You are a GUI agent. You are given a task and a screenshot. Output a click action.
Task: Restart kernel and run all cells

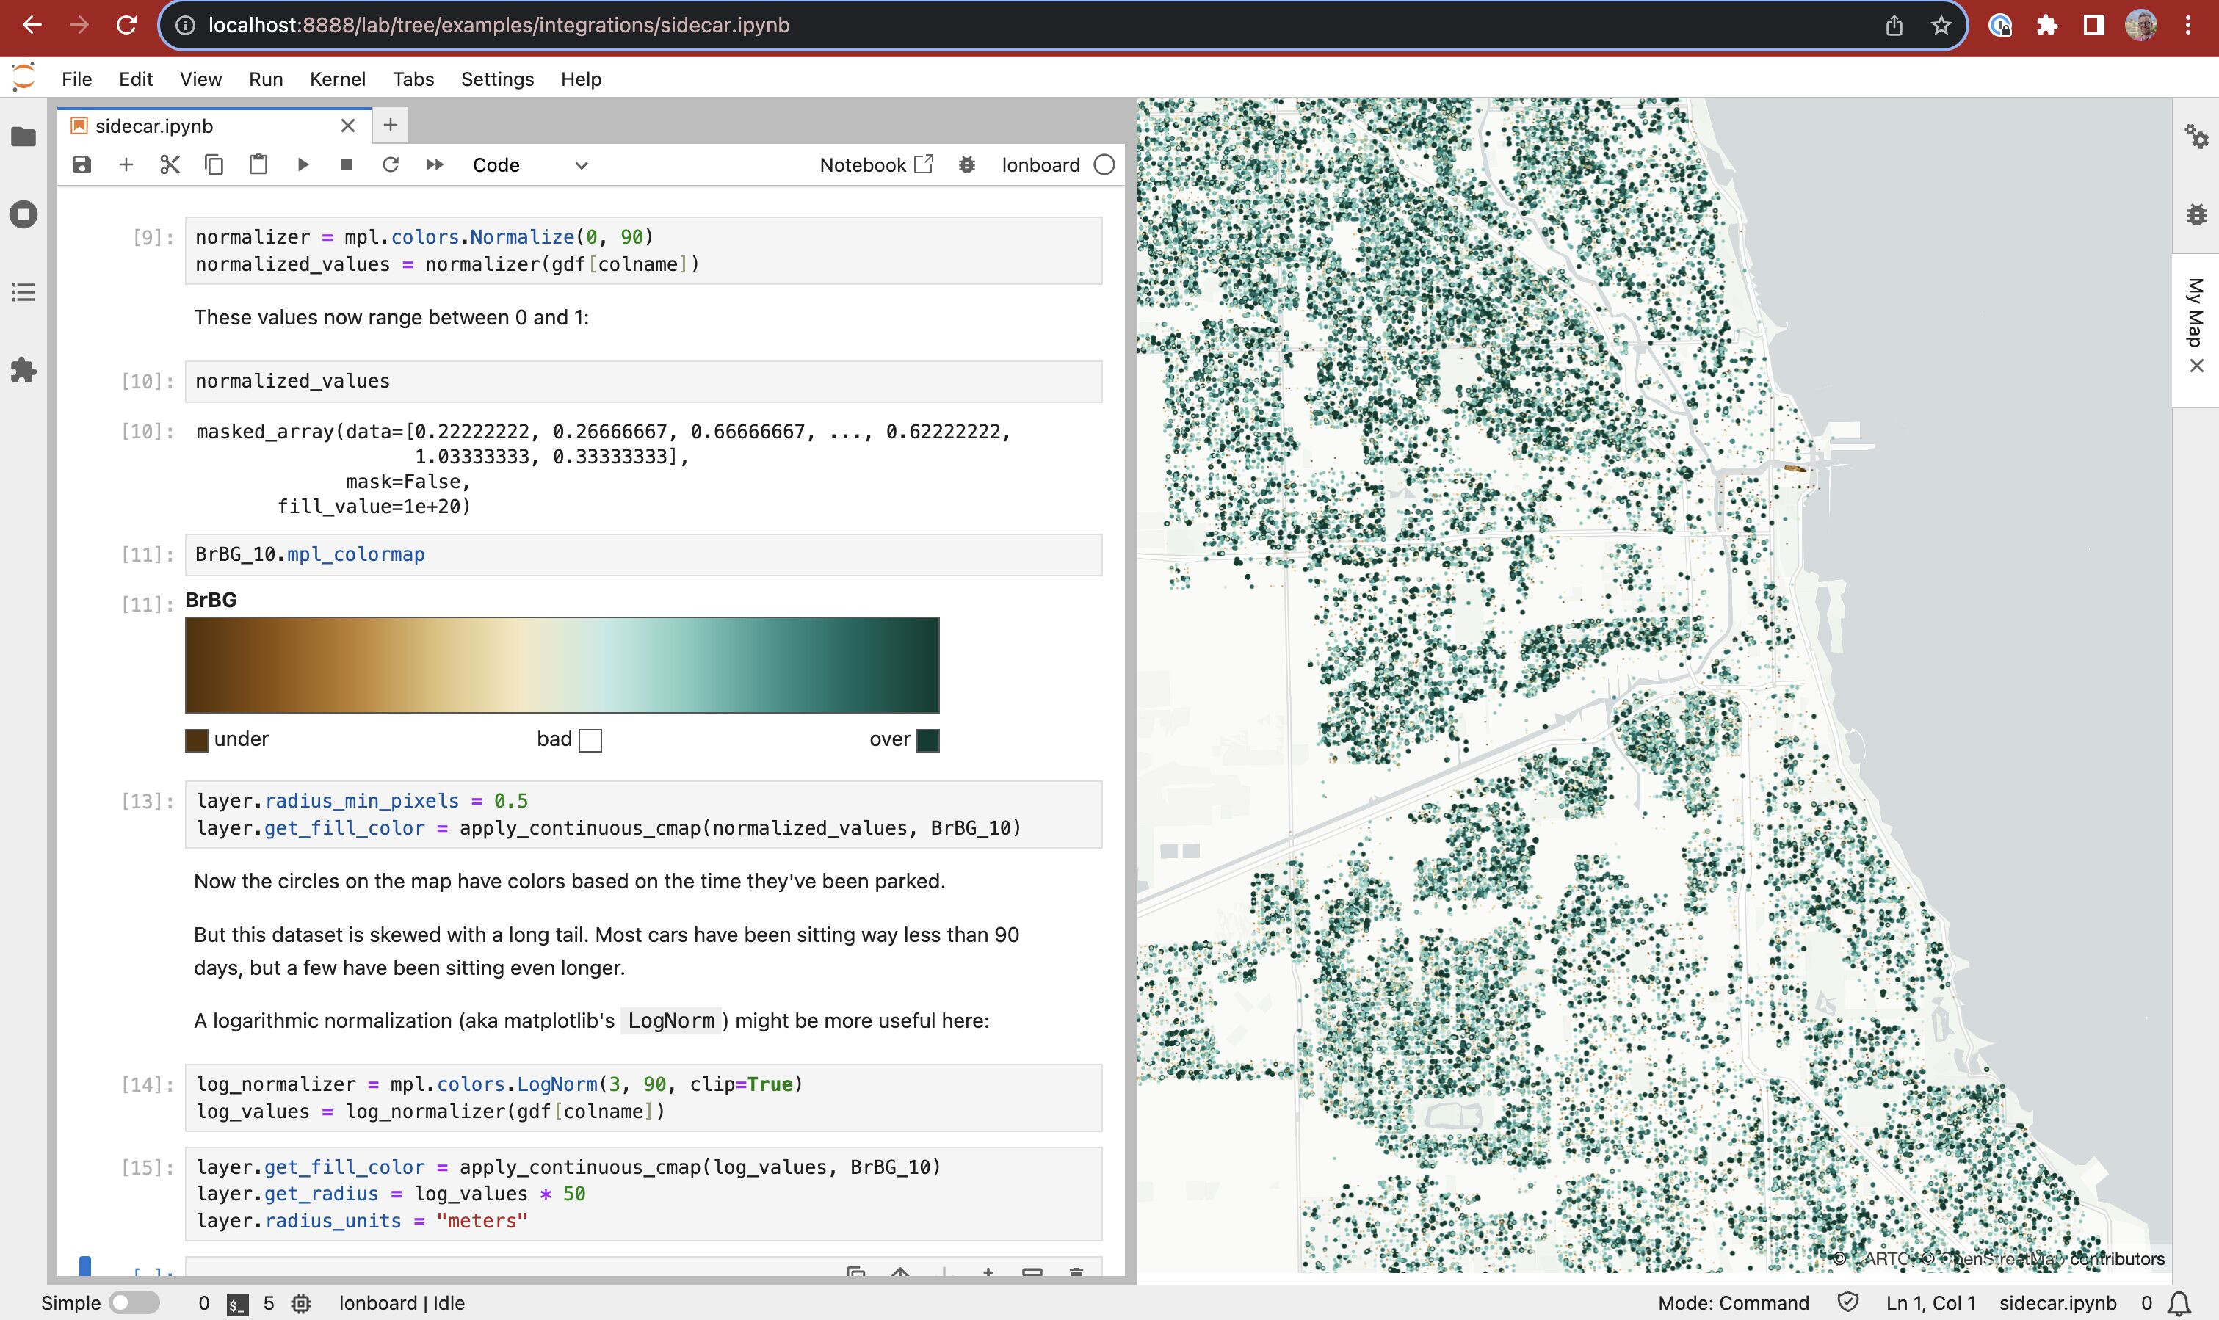434,164
